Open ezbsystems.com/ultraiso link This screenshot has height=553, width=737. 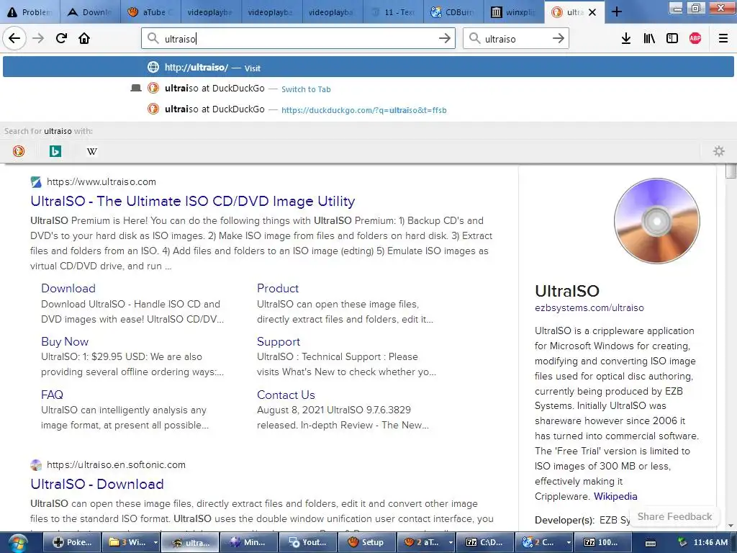click(589, 307)
